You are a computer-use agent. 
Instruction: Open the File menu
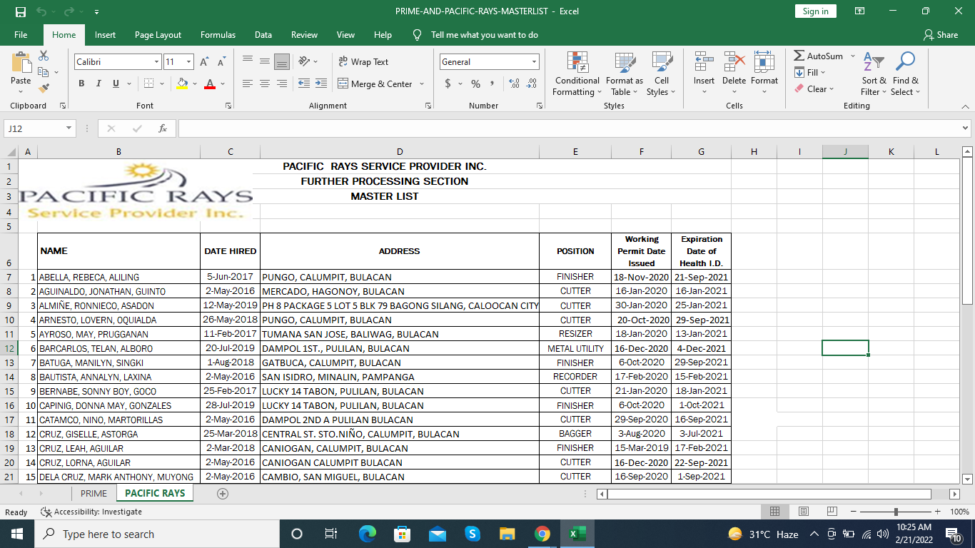point(21,34)
